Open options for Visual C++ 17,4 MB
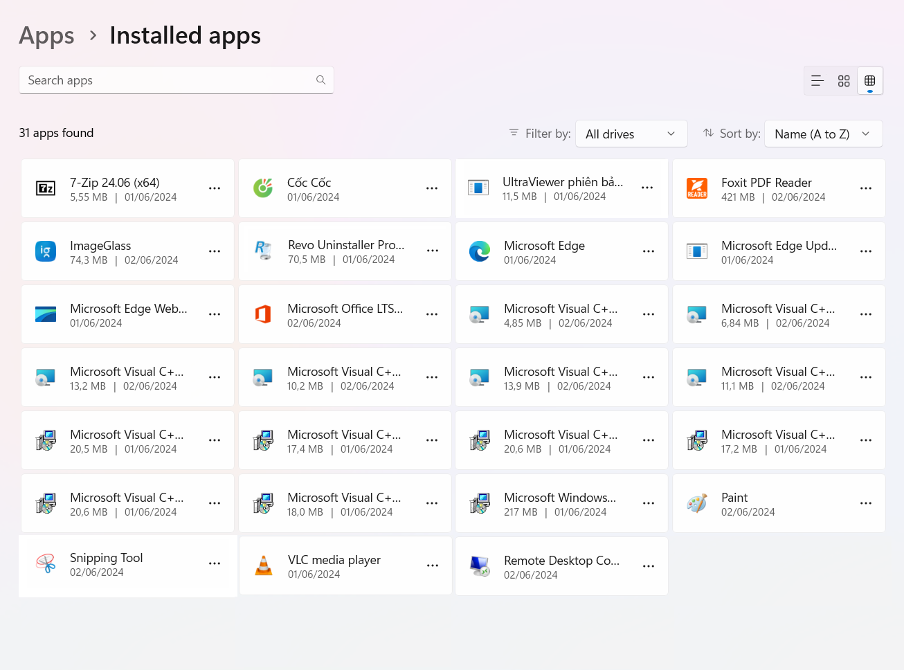 [432, 440]
